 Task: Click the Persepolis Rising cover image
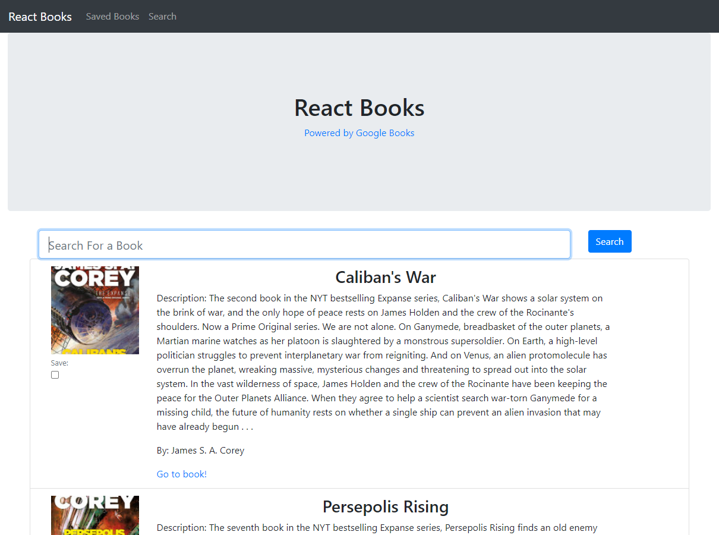[95, 515]
